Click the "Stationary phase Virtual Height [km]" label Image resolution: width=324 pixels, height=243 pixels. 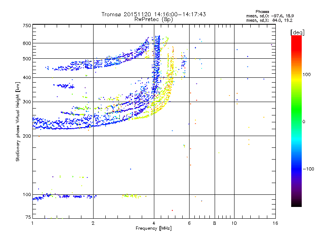pyautogui.click(x=18, y=122)
